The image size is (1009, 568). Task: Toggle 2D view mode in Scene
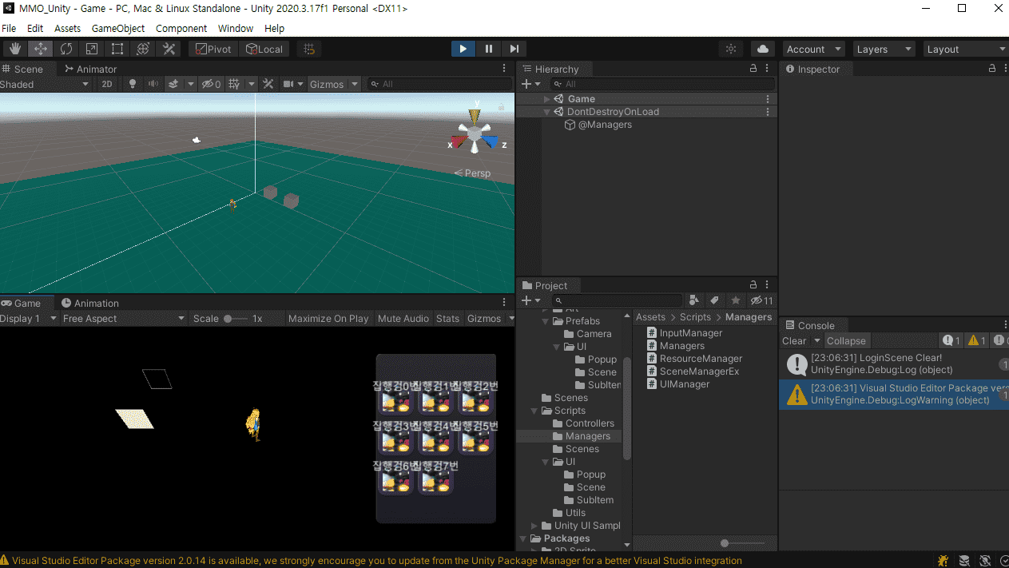tap(106, 84)
